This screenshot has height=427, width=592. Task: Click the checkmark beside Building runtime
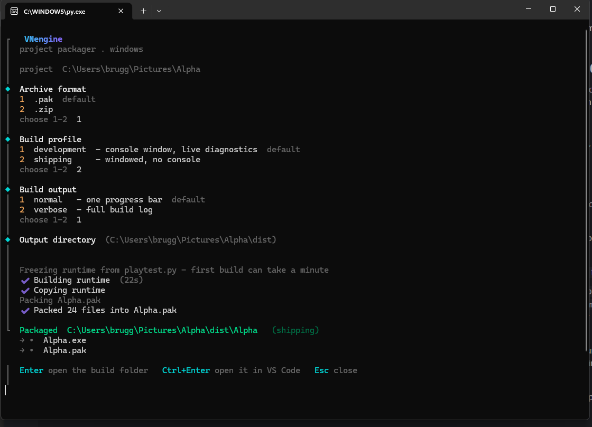click(25, 281)
